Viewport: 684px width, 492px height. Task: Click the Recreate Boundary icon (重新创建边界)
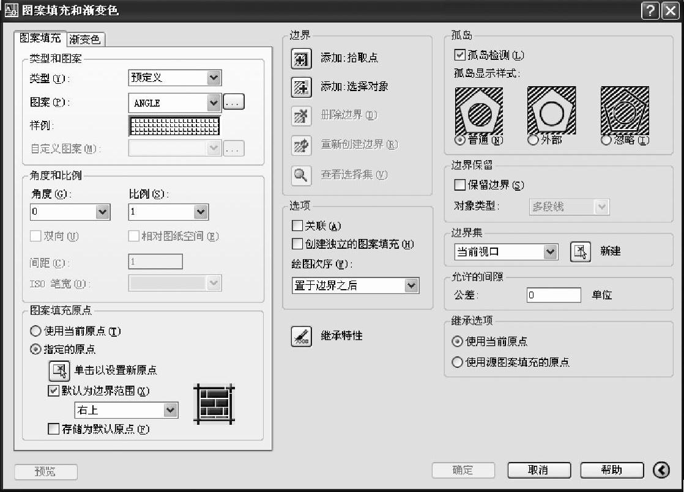[301, 145]
